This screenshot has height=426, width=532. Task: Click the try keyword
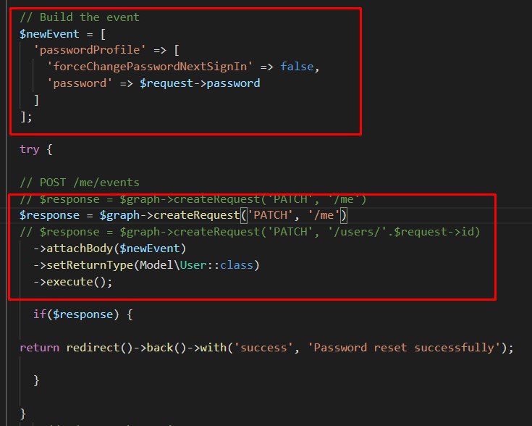tap(30, 149)
